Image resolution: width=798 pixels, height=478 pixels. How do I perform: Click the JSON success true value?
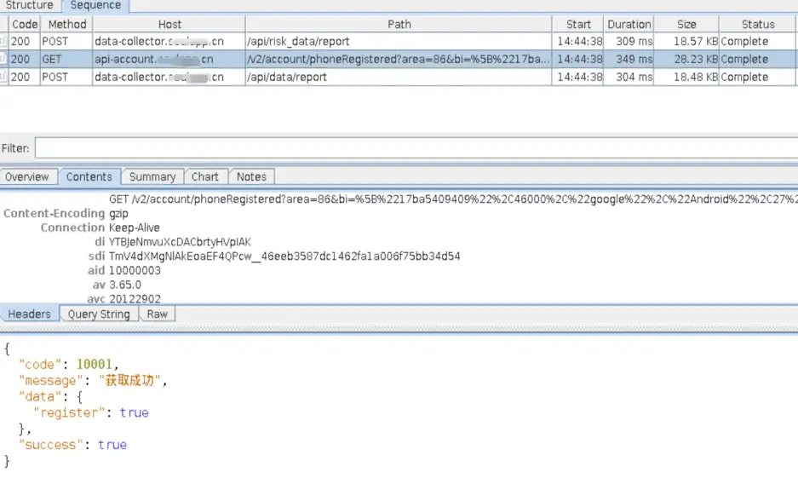click(x=112, y=445)
